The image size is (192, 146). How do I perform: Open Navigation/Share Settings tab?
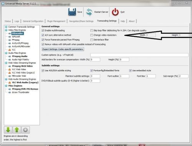point(81,21)
